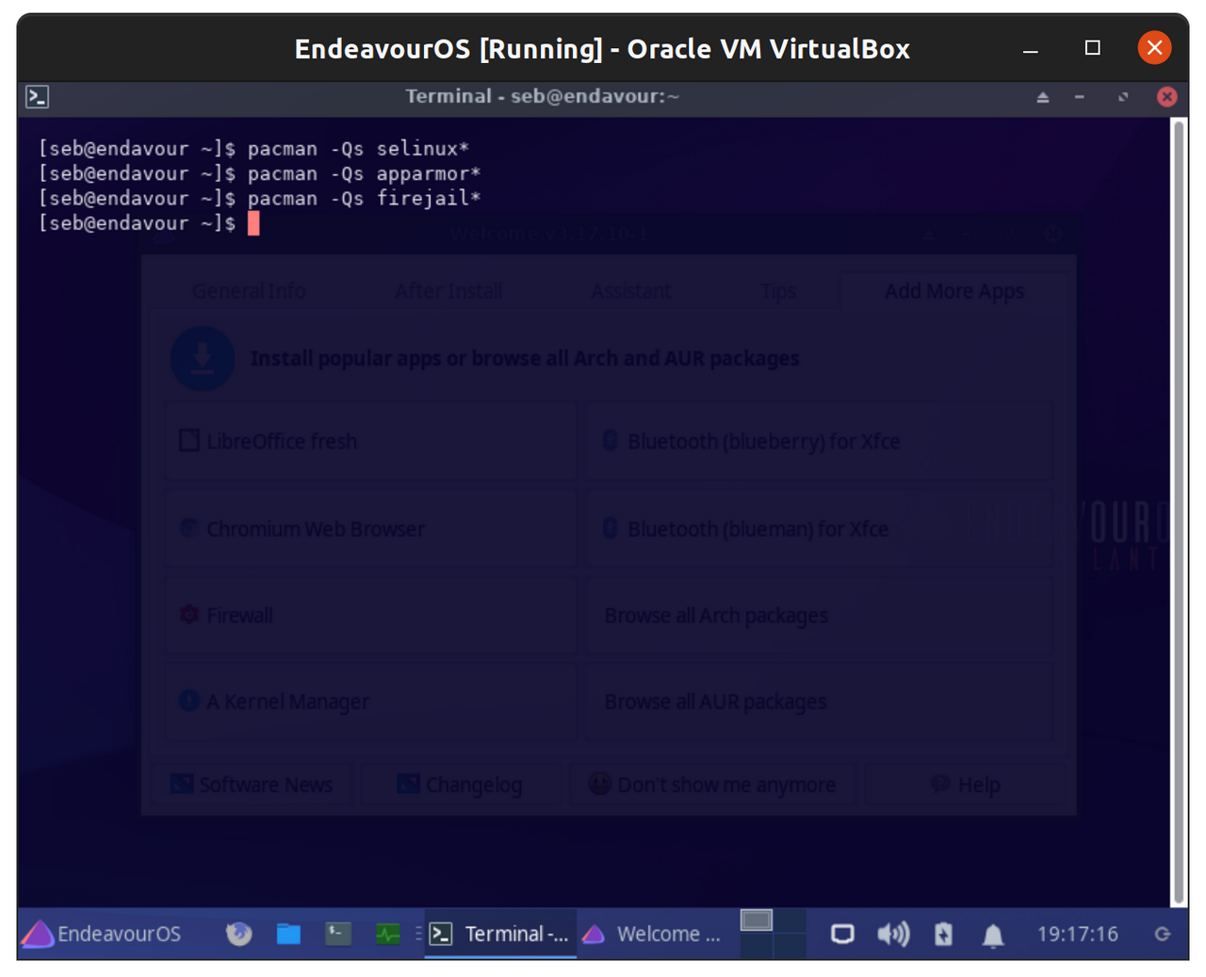Open the notifications bell icon
This screenshot has height=977, width=1206.
(x=993, y=935)
